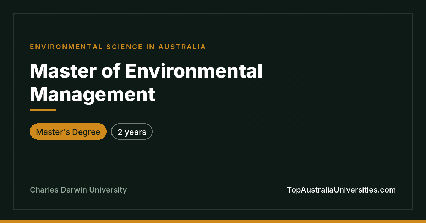Click the "Charles Darwin University" text
This screenshot has width=426, height=223.
[78, 190]
